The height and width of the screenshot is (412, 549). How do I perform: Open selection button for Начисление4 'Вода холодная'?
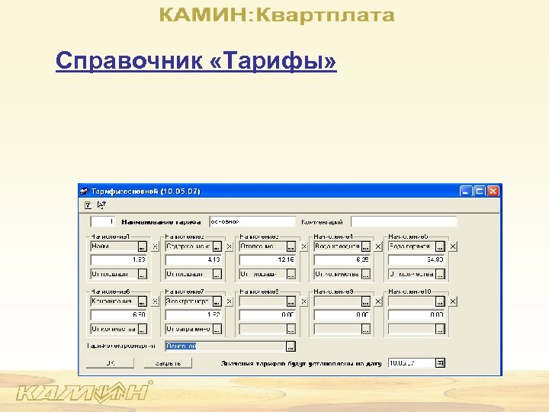[365, 246]
